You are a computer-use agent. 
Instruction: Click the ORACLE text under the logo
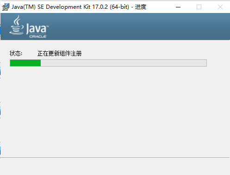click(x=38, y=37)
